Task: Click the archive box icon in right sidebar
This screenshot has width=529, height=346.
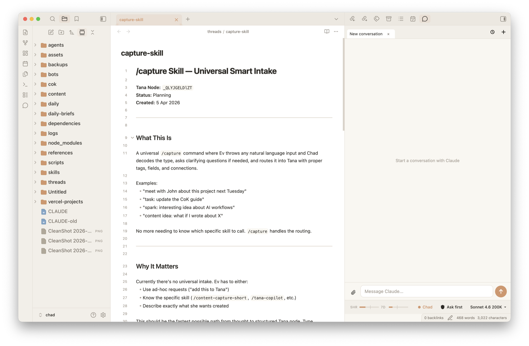Action: point(389,19)
